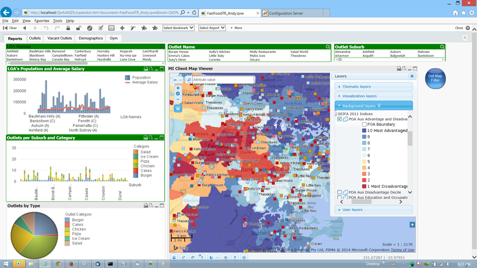477x268 pixels.
Task: Search within the Outlet Name list box
Action: [x=327, y=47]
